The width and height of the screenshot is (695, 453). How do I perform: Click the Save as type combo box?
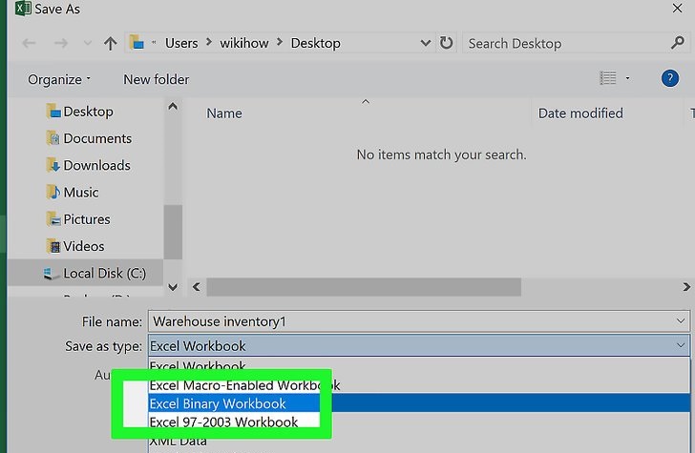pos(419,346)
